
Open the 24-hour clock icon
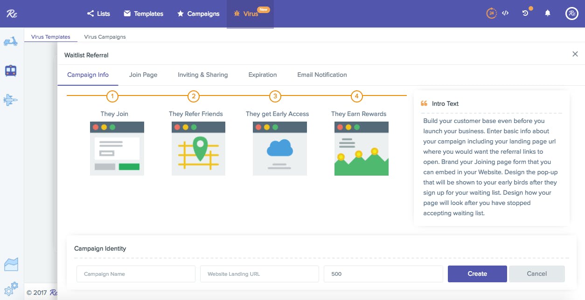coord(491,14)
